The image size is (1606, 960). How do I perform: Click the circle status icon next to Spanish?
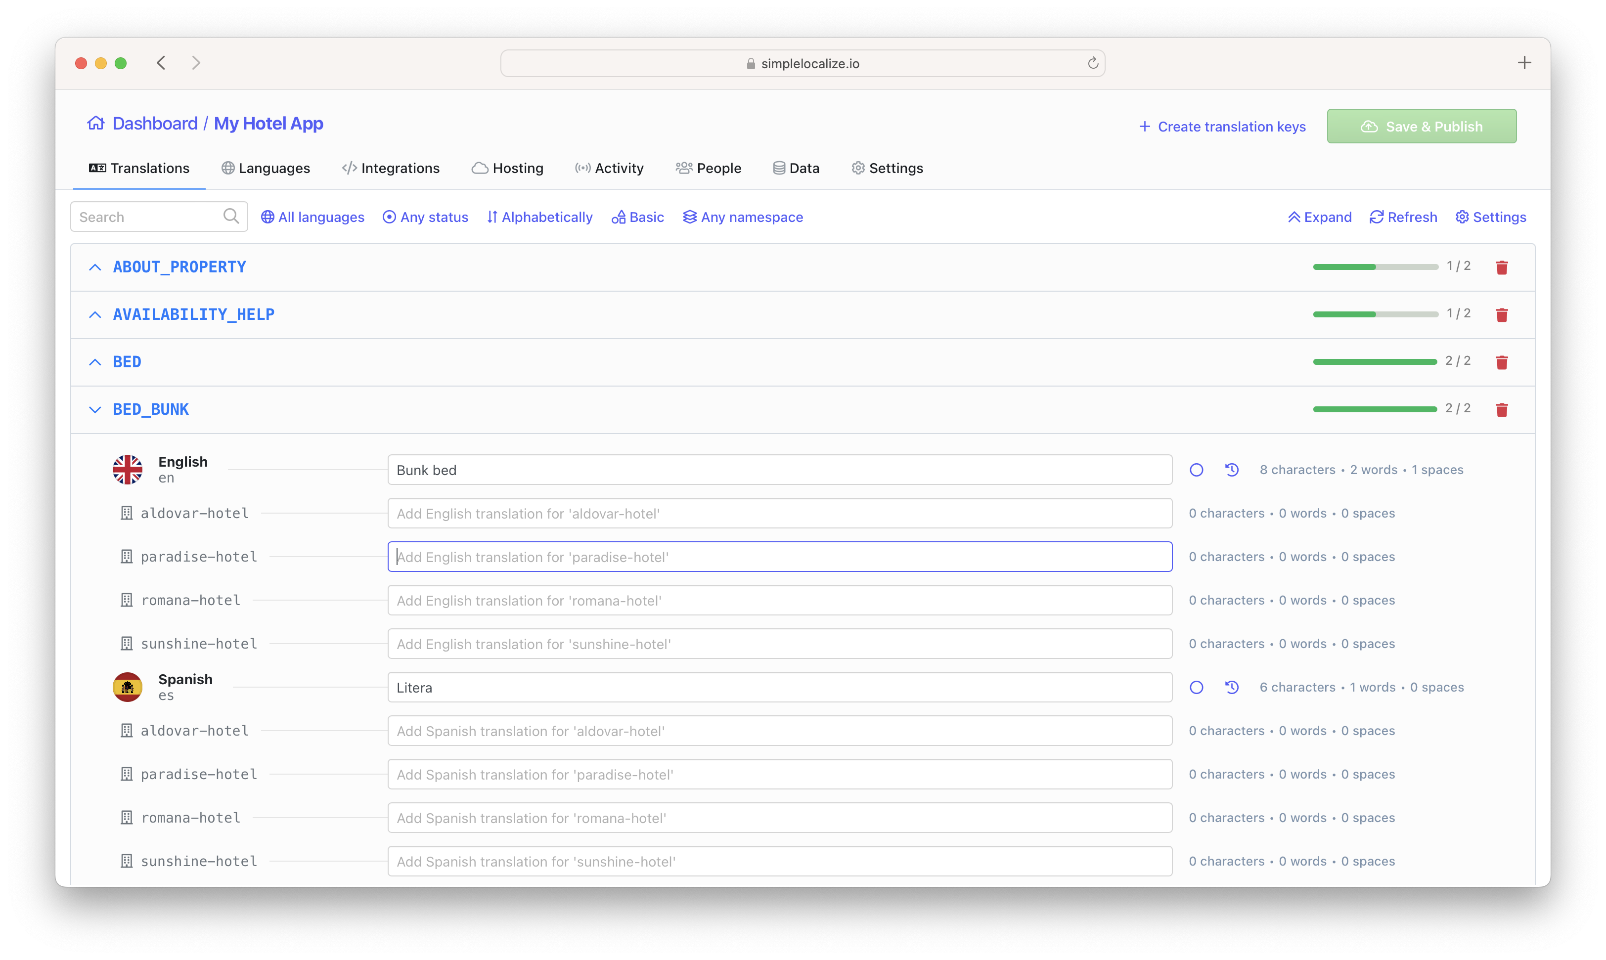(x=1196, y=687)
